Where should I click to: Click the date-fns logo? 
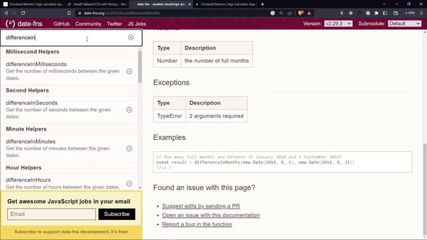tap(24, 24)
